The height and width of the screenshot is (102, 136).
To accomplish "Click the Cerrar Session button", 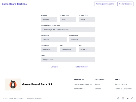I will point(125,4).
